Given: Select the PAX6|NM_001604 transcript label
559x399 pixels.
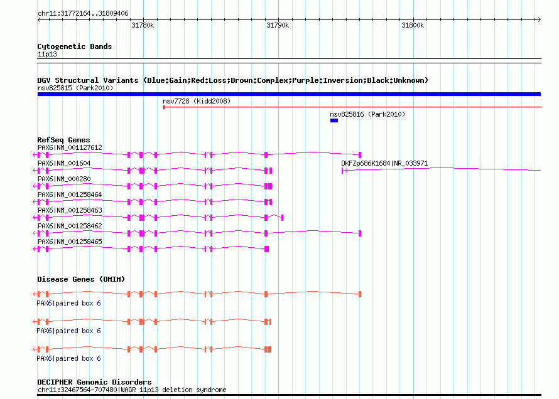Looking at the screenshot, I should [64, 163].
